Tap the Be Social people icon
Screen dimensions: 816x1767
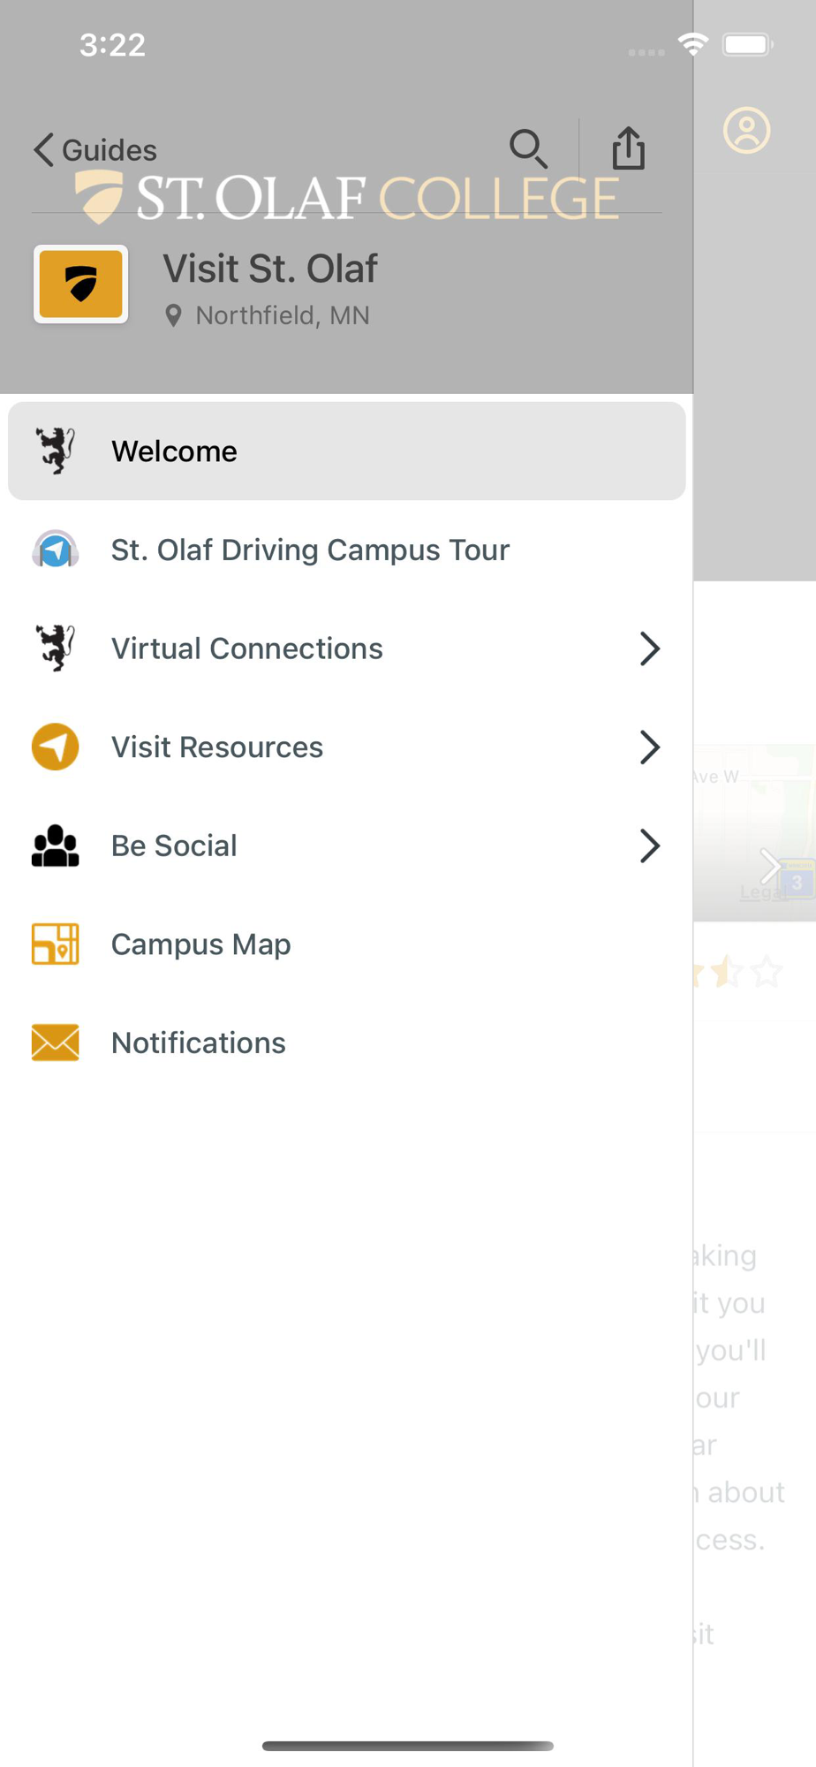55,846
